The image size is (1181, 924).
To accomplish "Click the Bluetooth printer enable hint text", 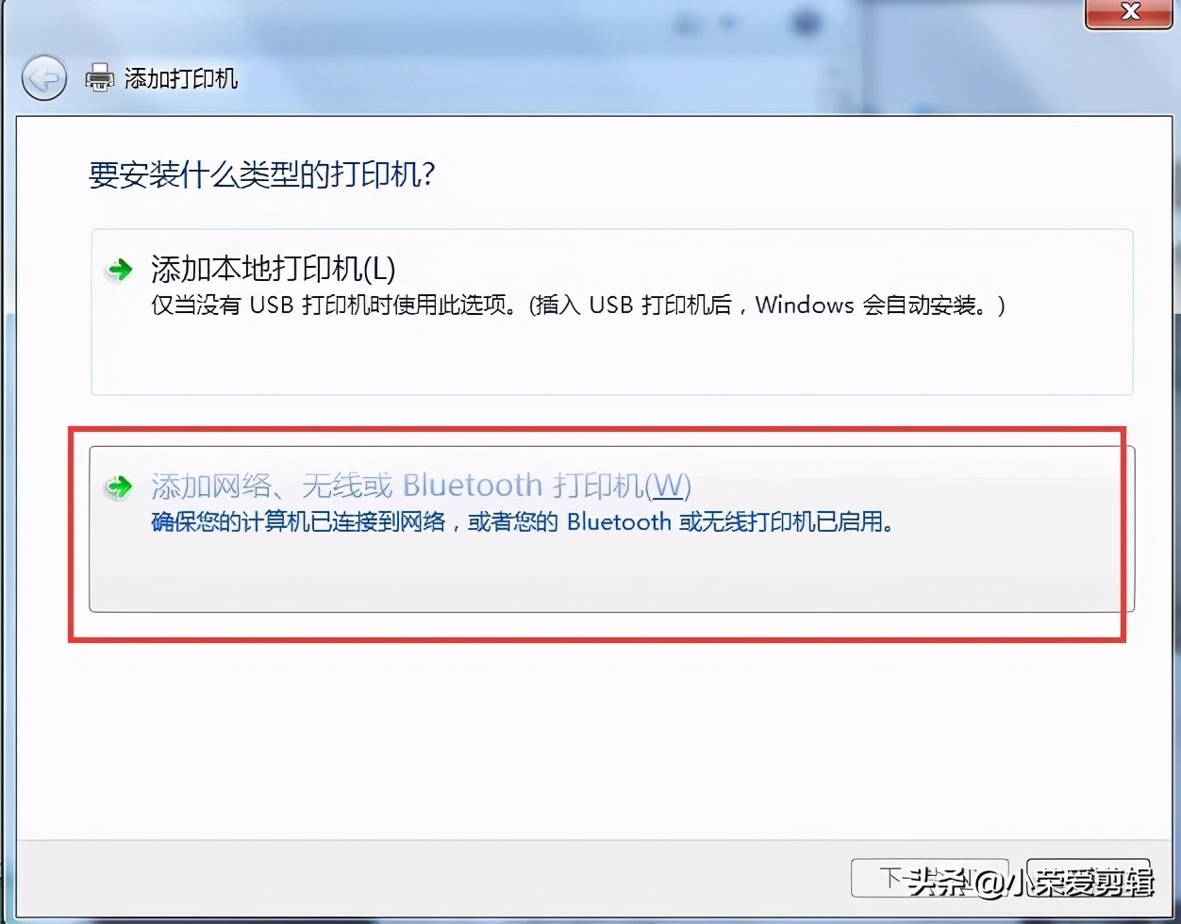I will pos(524,521).
